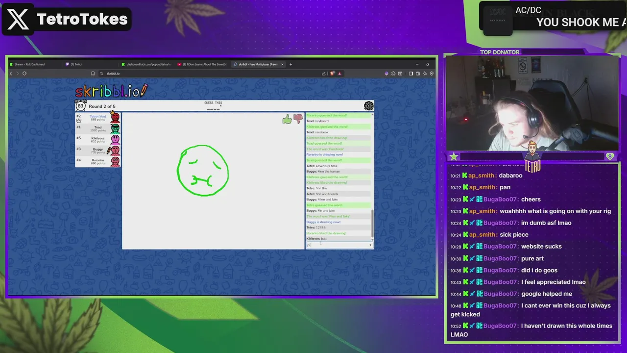Click the share icon in address bar

pos(324,74)
